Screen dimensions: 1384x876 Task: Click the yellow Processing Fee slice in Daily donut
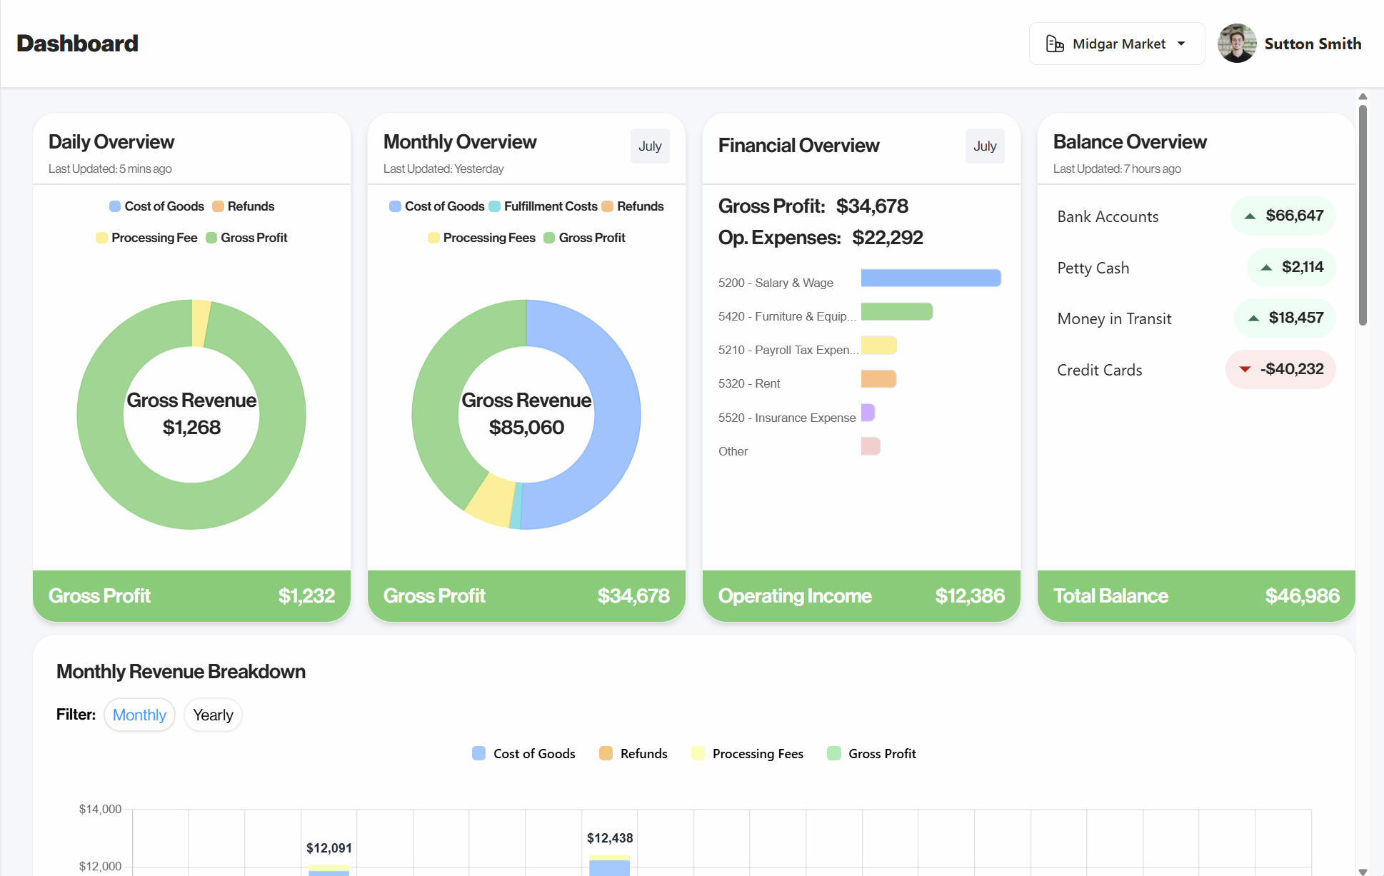tap(200, 323)
